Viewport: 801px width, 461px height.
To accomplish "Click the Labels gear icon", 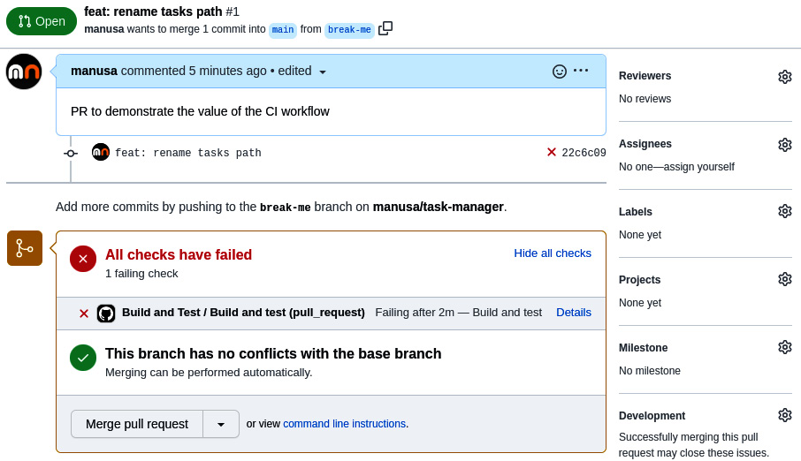I will tap(785, 211).
